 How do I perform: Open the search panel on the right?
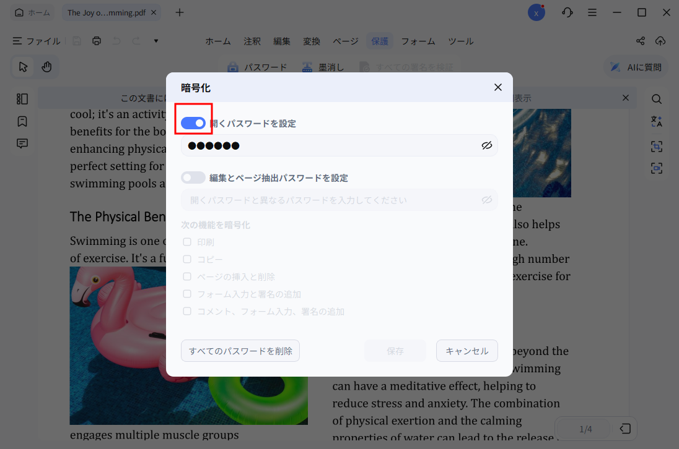(657, 98)
